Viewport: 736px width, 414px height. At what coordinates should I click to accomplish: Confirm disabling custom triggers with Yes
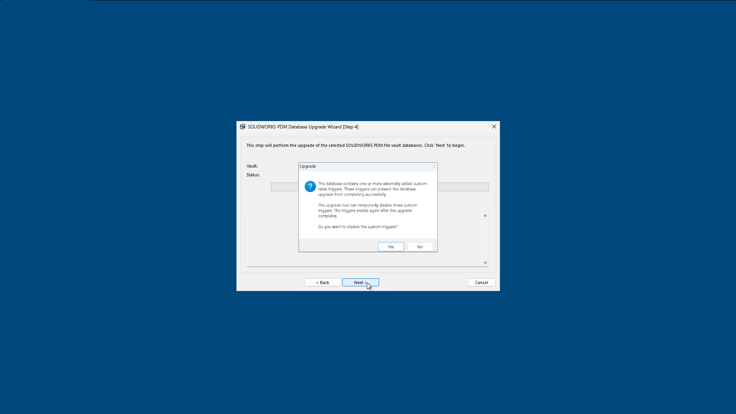[x=391, y=247]
